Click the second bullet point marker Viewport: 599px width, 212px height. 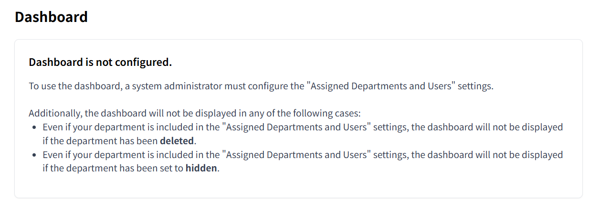[35, 155]
